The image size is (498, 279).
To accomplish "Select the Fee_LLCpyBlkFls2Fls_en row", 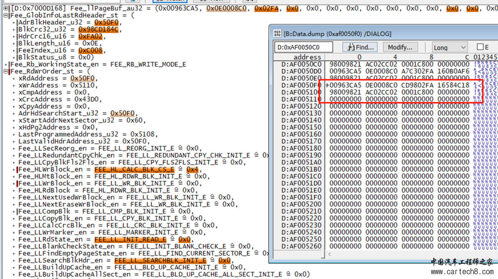I will click(x=132, y=162).
